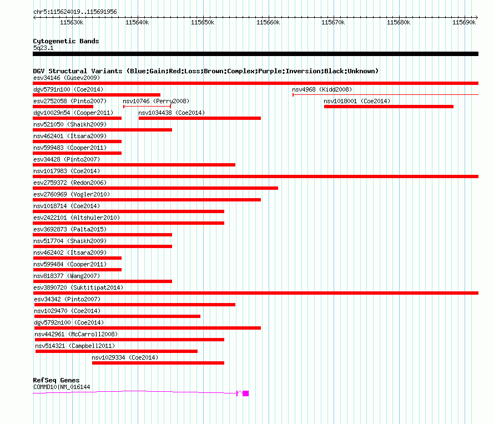Image resolution: width=494 pixels, height=424 pixels.
Task: Click the 115690k ruler tick label
Action: 465,22
